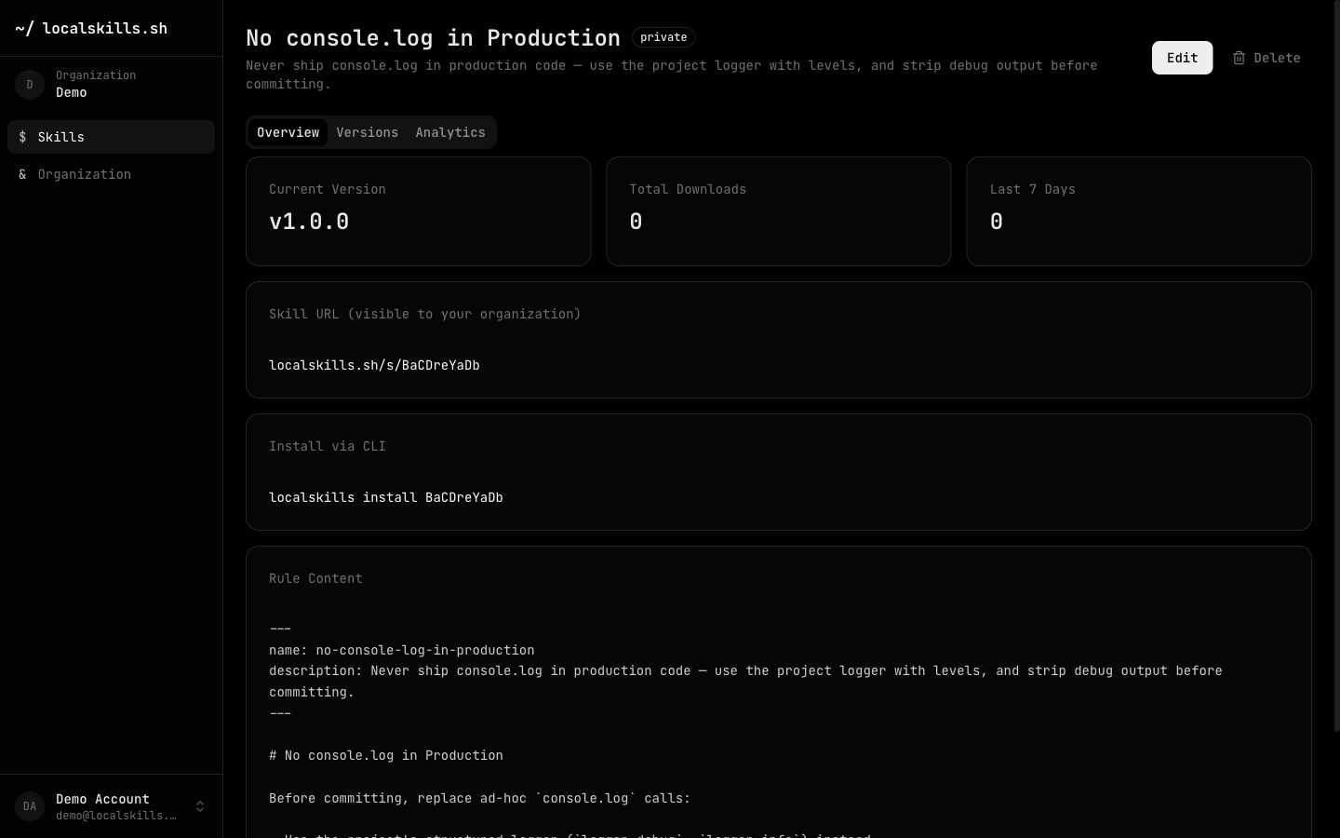Click the dollar sign icon beside Skills
This screenshot has height=838, width=1340.
click(22, 137)
